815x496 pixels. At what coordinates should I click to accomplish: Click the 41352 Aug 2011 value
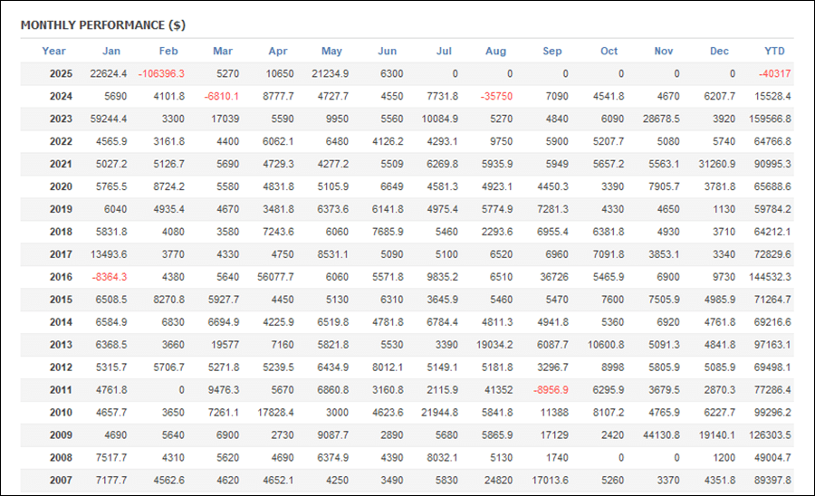tap(498, 390)
